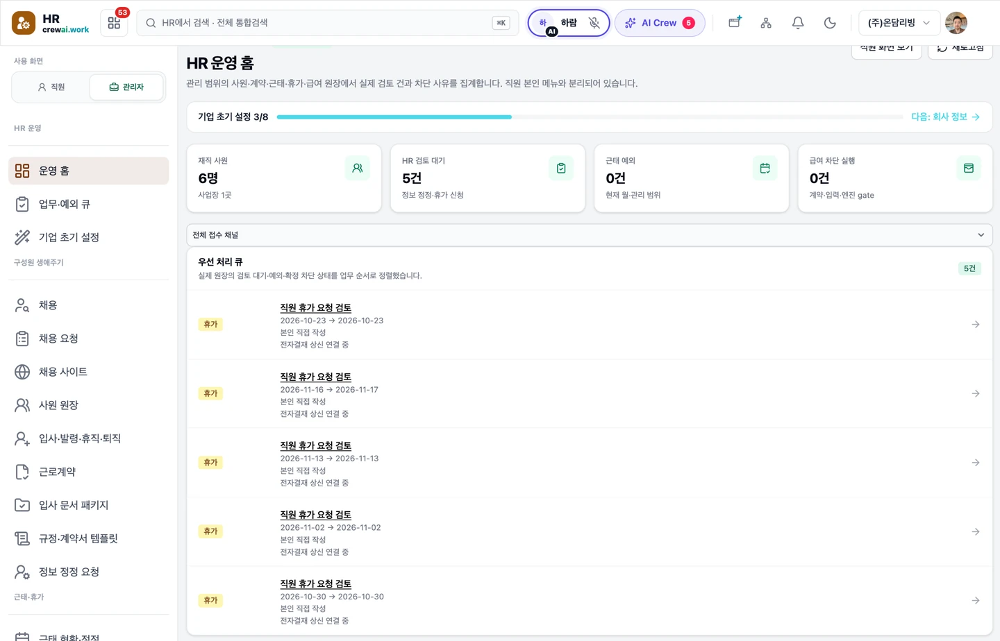Click the 5건 count badge in 우선 처리 큐
Viewport: 1000px width, 641px height.
[969, 268]
